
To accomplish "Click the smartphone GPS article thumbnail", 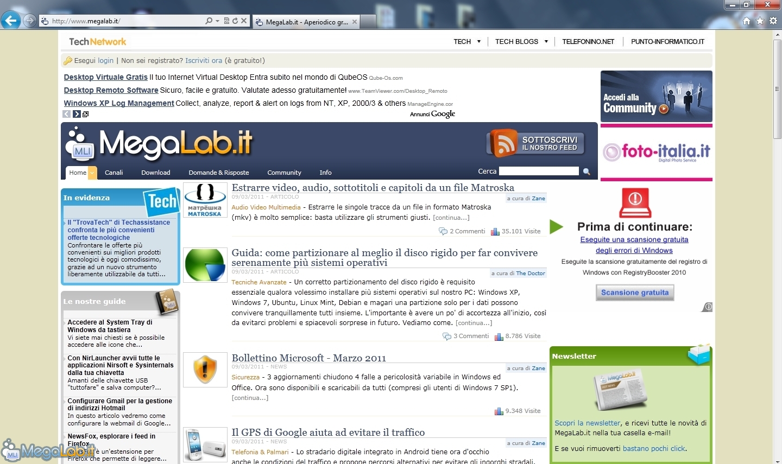I will tap(205, 444).
